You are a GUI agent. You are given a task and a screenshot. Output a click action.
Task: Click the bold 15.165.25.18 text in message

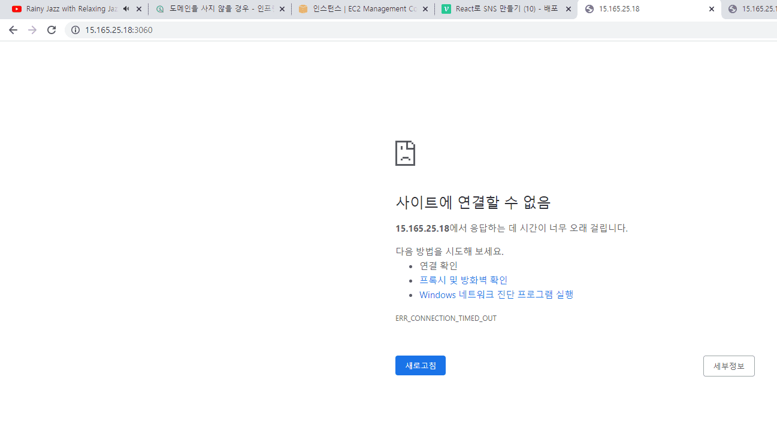point(422,228)
